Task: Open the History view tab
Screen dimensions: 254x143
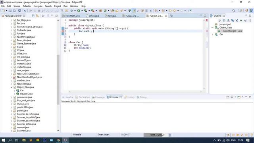Action: (129, 97)
